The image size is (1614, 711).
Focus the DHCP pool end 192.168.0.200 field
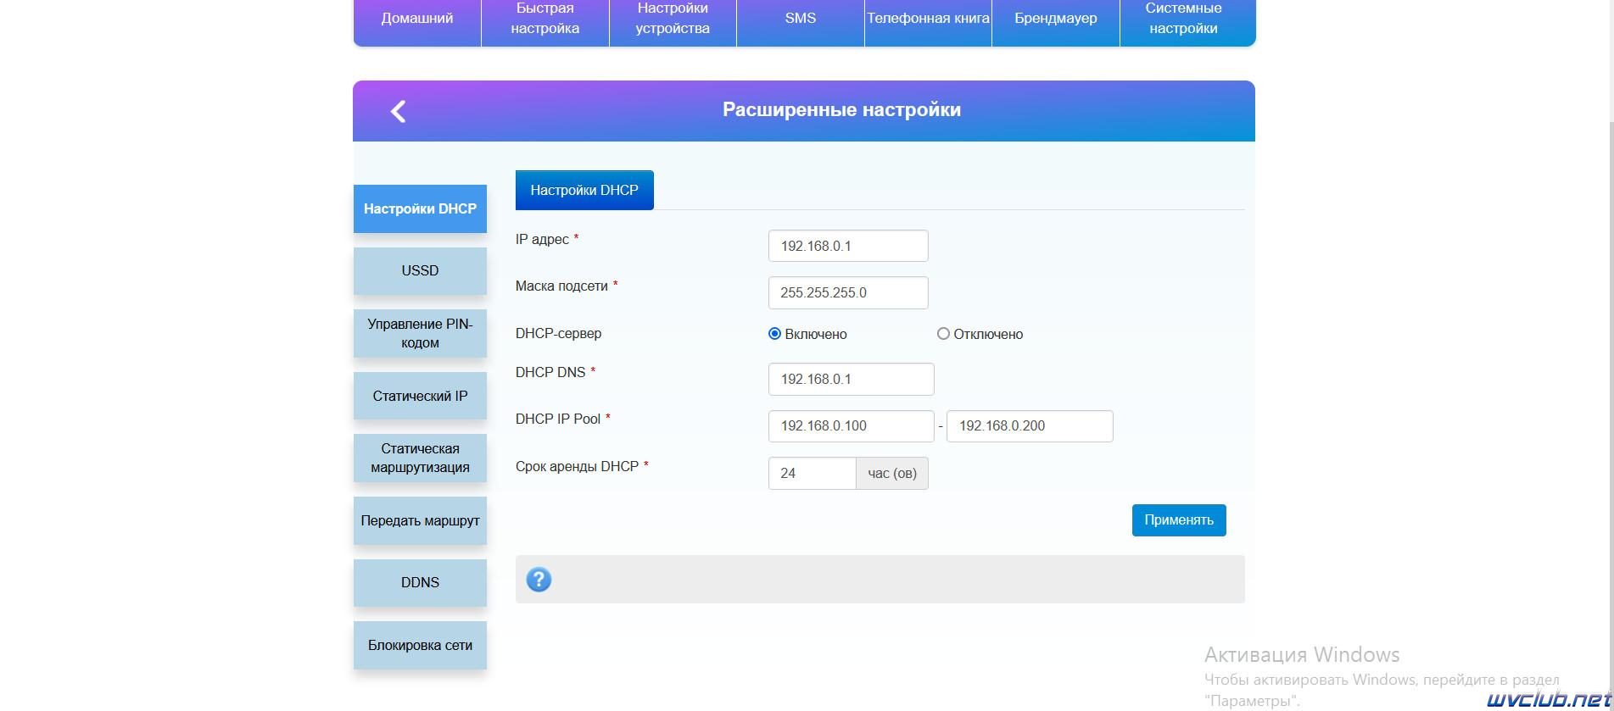[1030, 426]
